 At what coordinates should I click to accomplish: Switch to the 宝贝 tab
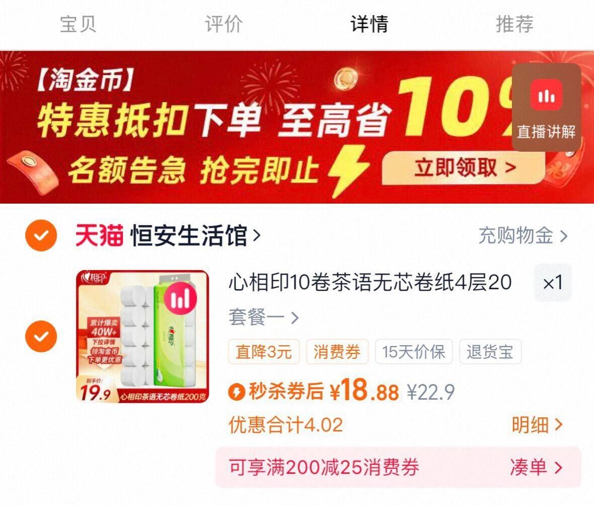[78, 24]
